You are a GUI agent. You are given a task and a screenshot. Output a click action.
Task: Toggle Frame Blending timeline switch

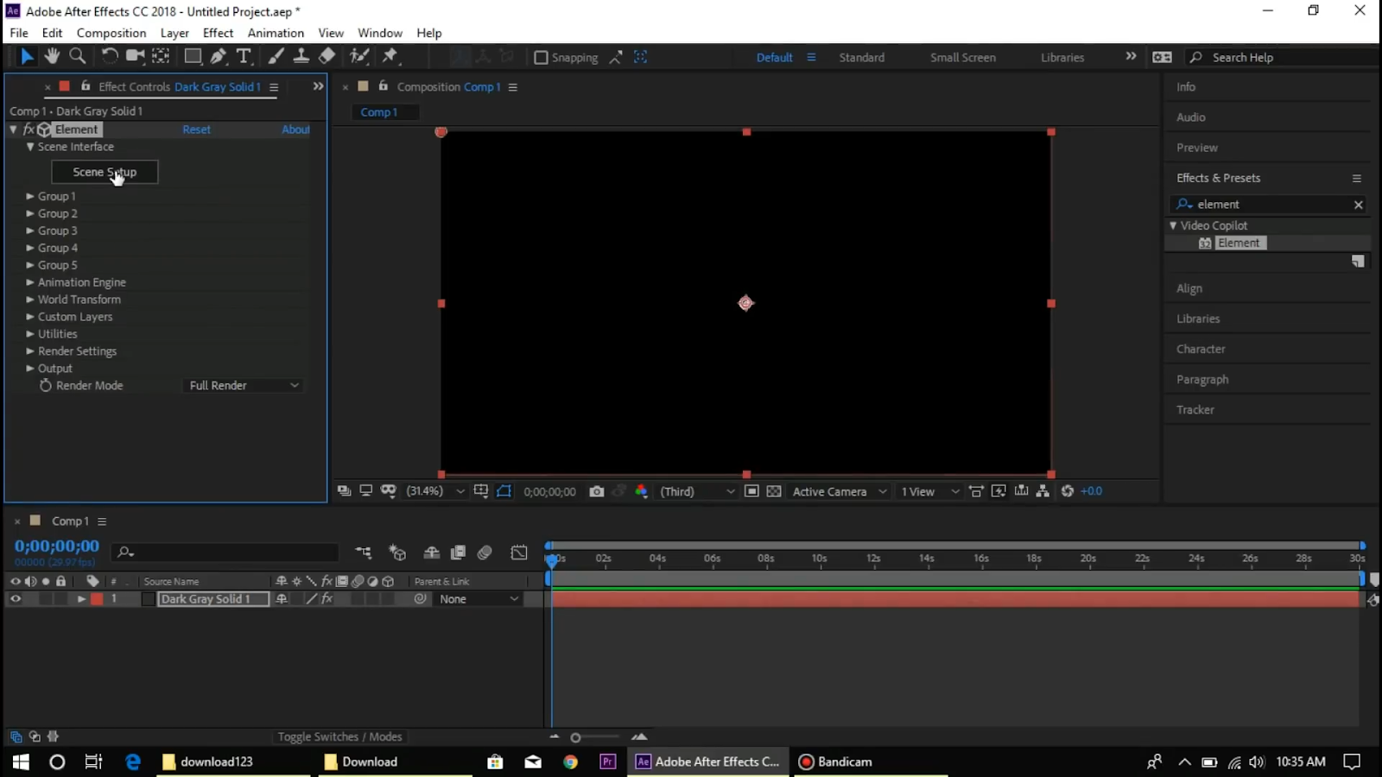point(459,553)
